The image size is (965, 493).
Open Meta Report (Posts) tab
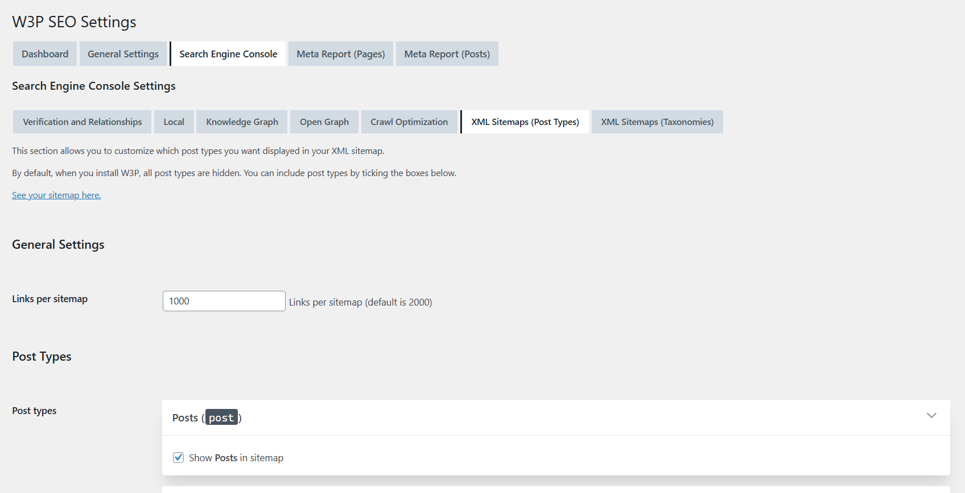click(447, 54)
